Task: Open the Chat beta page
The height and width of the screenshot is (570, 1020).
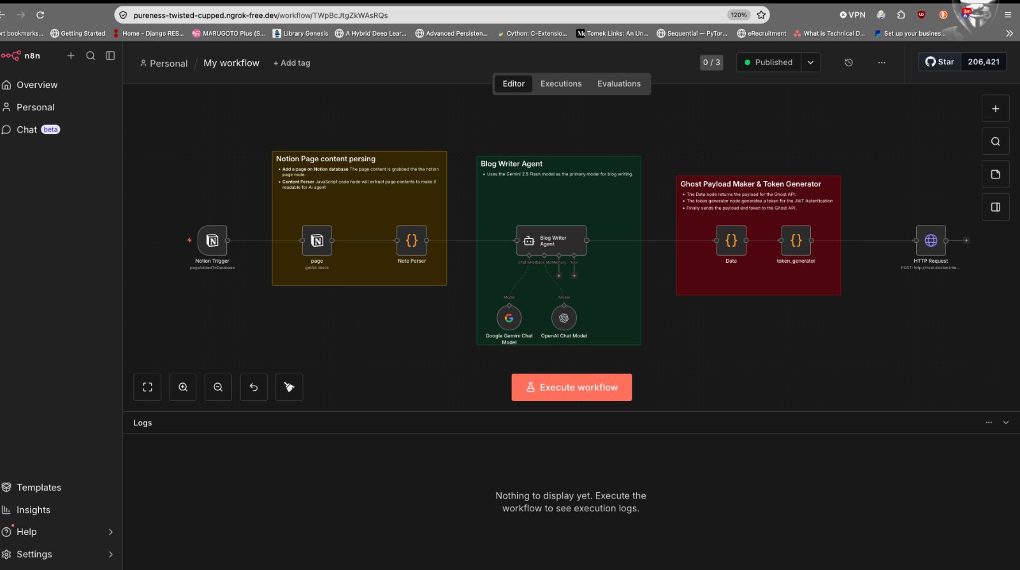Action: pyautogui.click(x=31, y=129)
